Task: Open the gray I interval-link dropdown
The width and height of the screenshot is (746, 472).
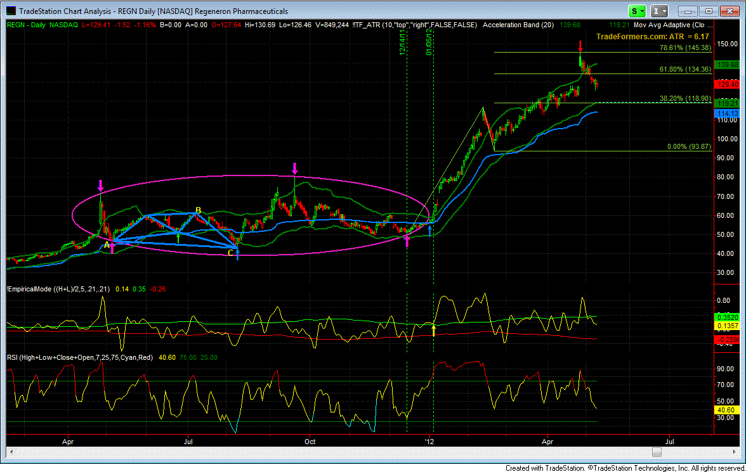Action: (x=660, y=11)
